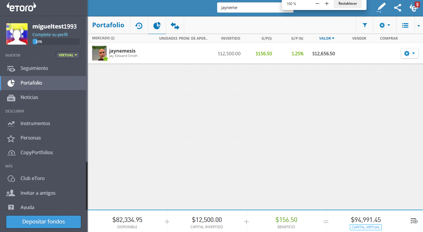Switch to list view icon
The width and height of the screenshot is (423, 232).
click(405, 25)
